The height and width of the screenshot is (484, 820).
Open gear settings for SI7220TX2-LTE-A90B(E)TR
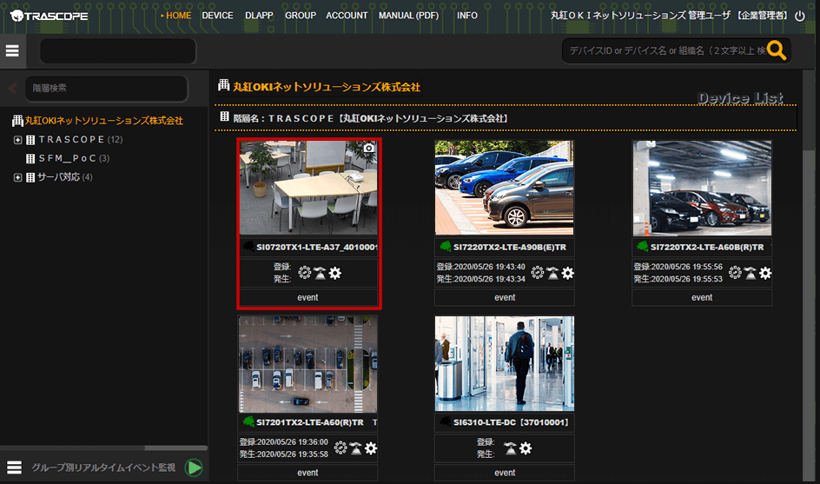(x=567, y=273)
